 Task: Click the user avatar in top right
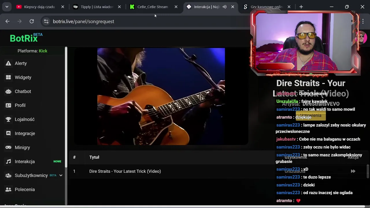coord(361,38)
